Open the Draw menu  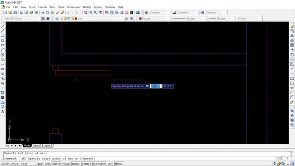point(61,7)
